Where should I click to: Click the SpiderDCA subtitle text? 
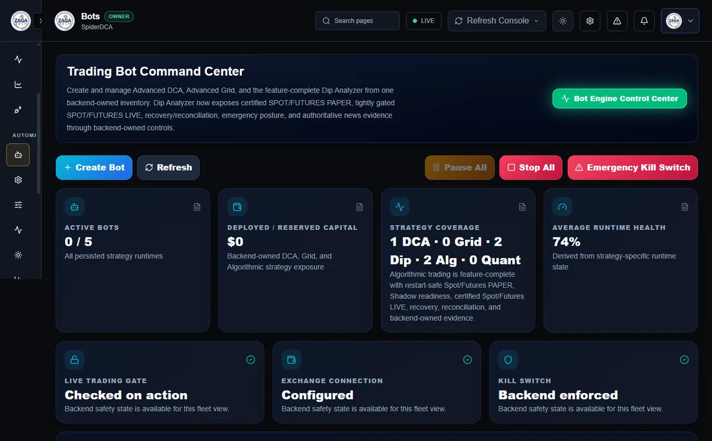tap(97, 27)
